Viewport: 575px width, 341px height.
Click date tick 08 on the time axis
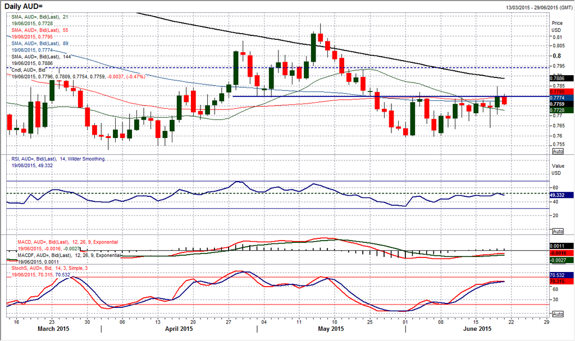(440, 322)
